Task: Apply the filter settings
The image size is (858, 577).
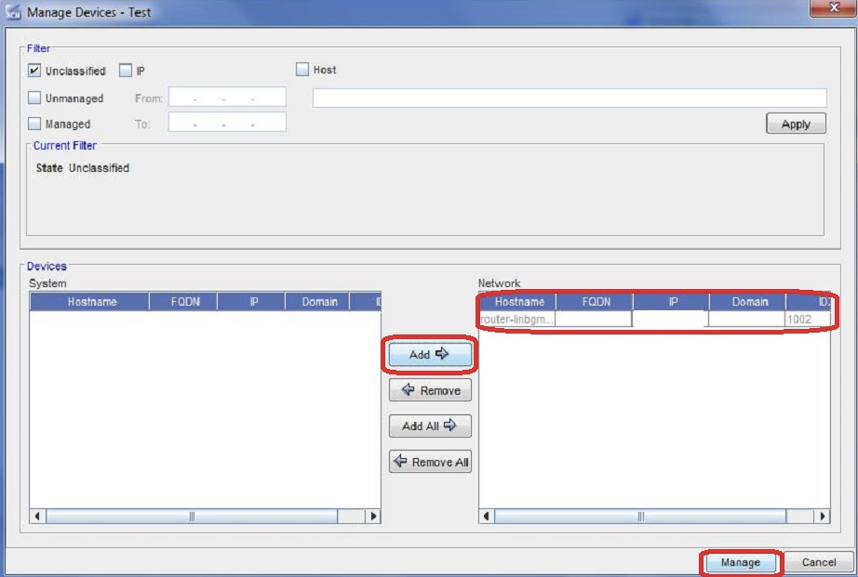Action: [x=796, y=124]
